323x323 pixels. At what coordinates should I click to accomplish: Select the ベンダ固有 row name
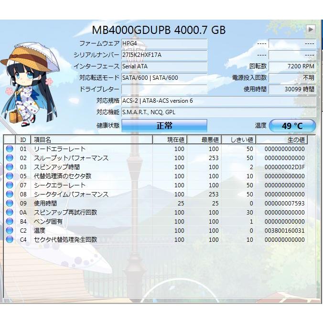(48, 221)
